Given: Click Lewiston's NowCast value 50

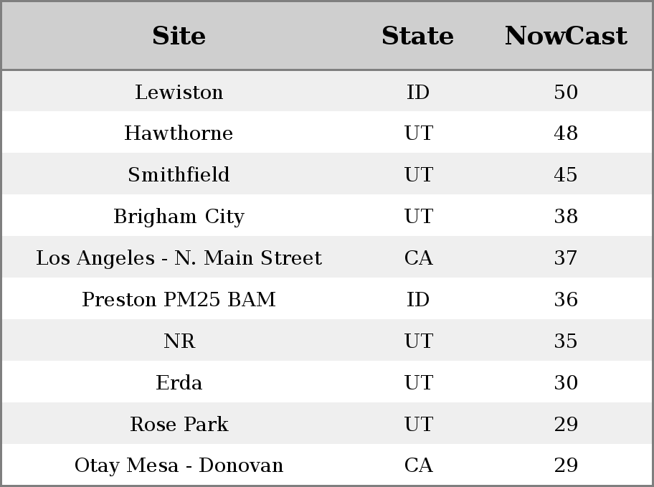Looking at the screenshot, I should (565, 93).
